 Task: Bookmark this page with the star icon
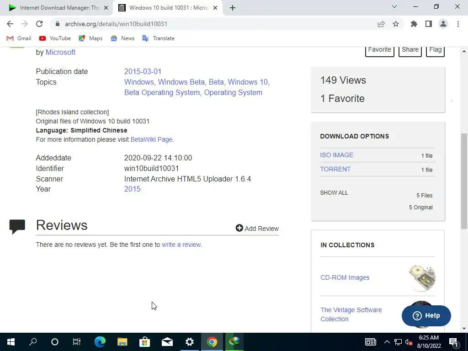(396, 24)
